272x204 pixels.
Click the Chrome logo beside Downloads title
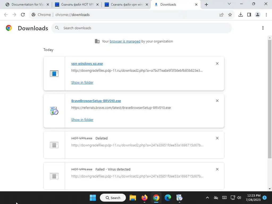click(9, 28)
